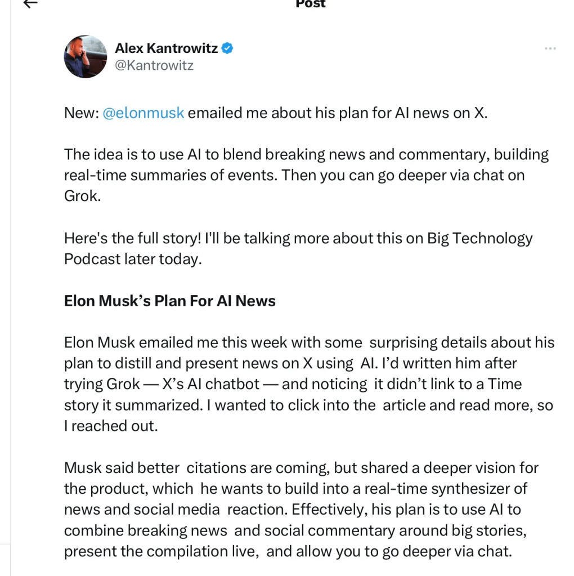The image size is (574, 576).
Task: Click the "I reached out." sentence
Action: point(111,426)
